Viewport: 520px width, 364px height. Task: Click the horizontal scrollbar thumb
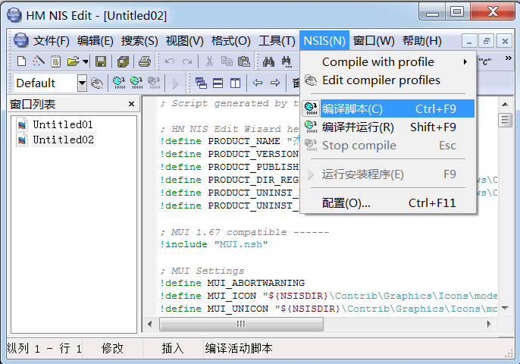pyautogui.click(x=241, y=324)
